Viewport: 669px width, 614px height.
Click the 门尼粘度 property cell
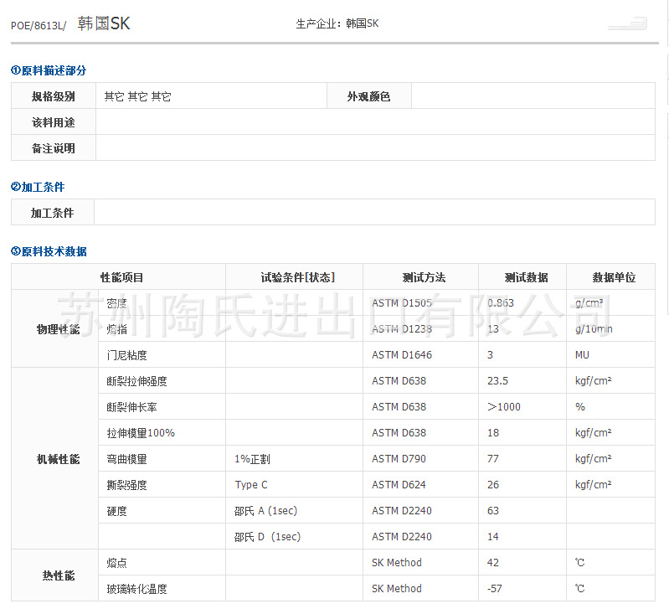[162, 355]
